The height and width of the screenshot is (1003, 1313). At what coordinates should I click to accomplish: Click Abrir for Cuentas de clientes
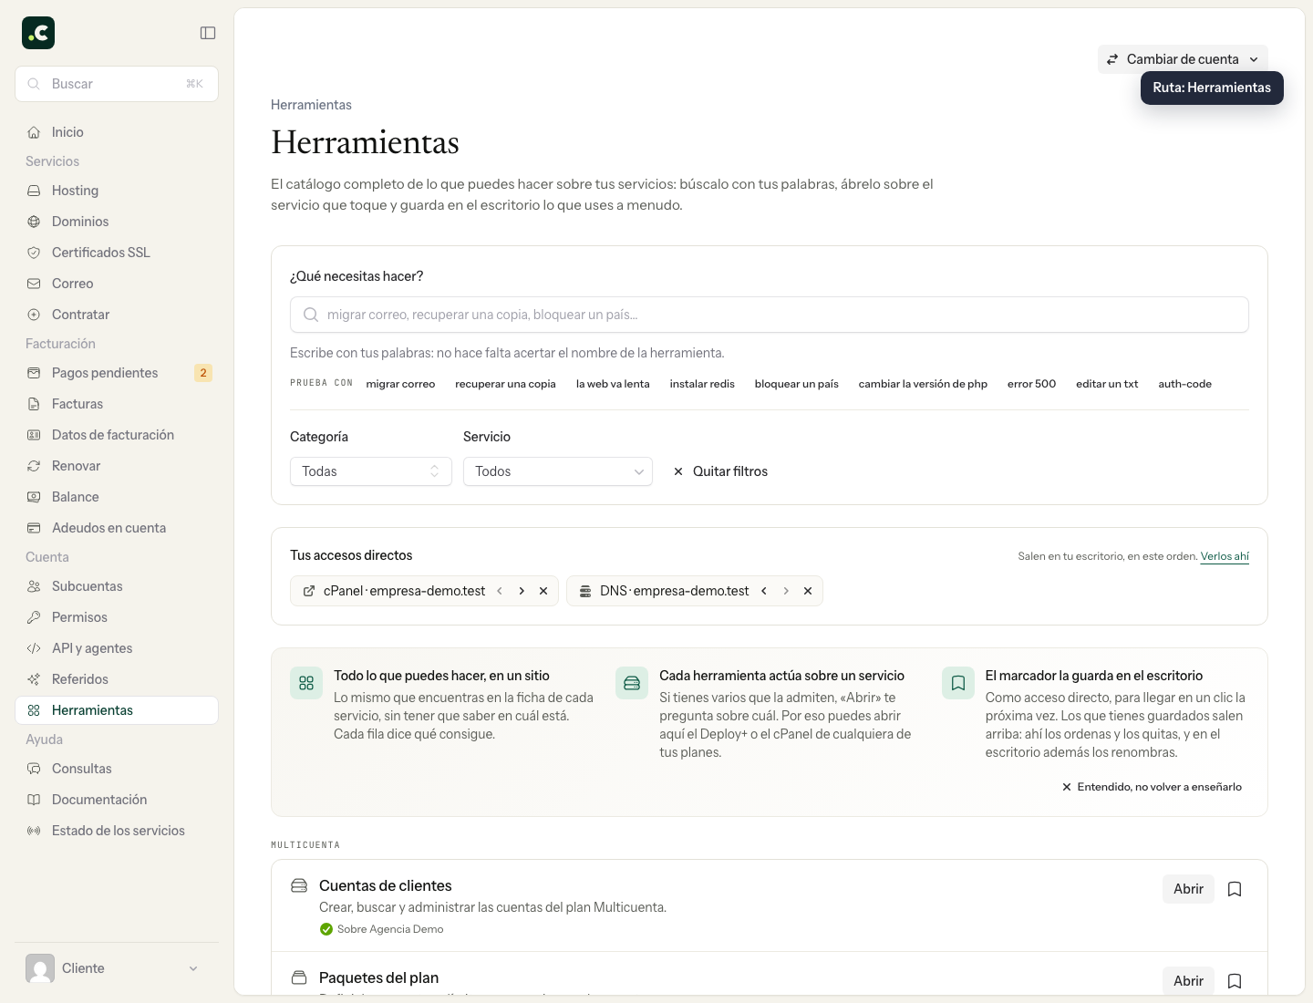[1188, 889]
